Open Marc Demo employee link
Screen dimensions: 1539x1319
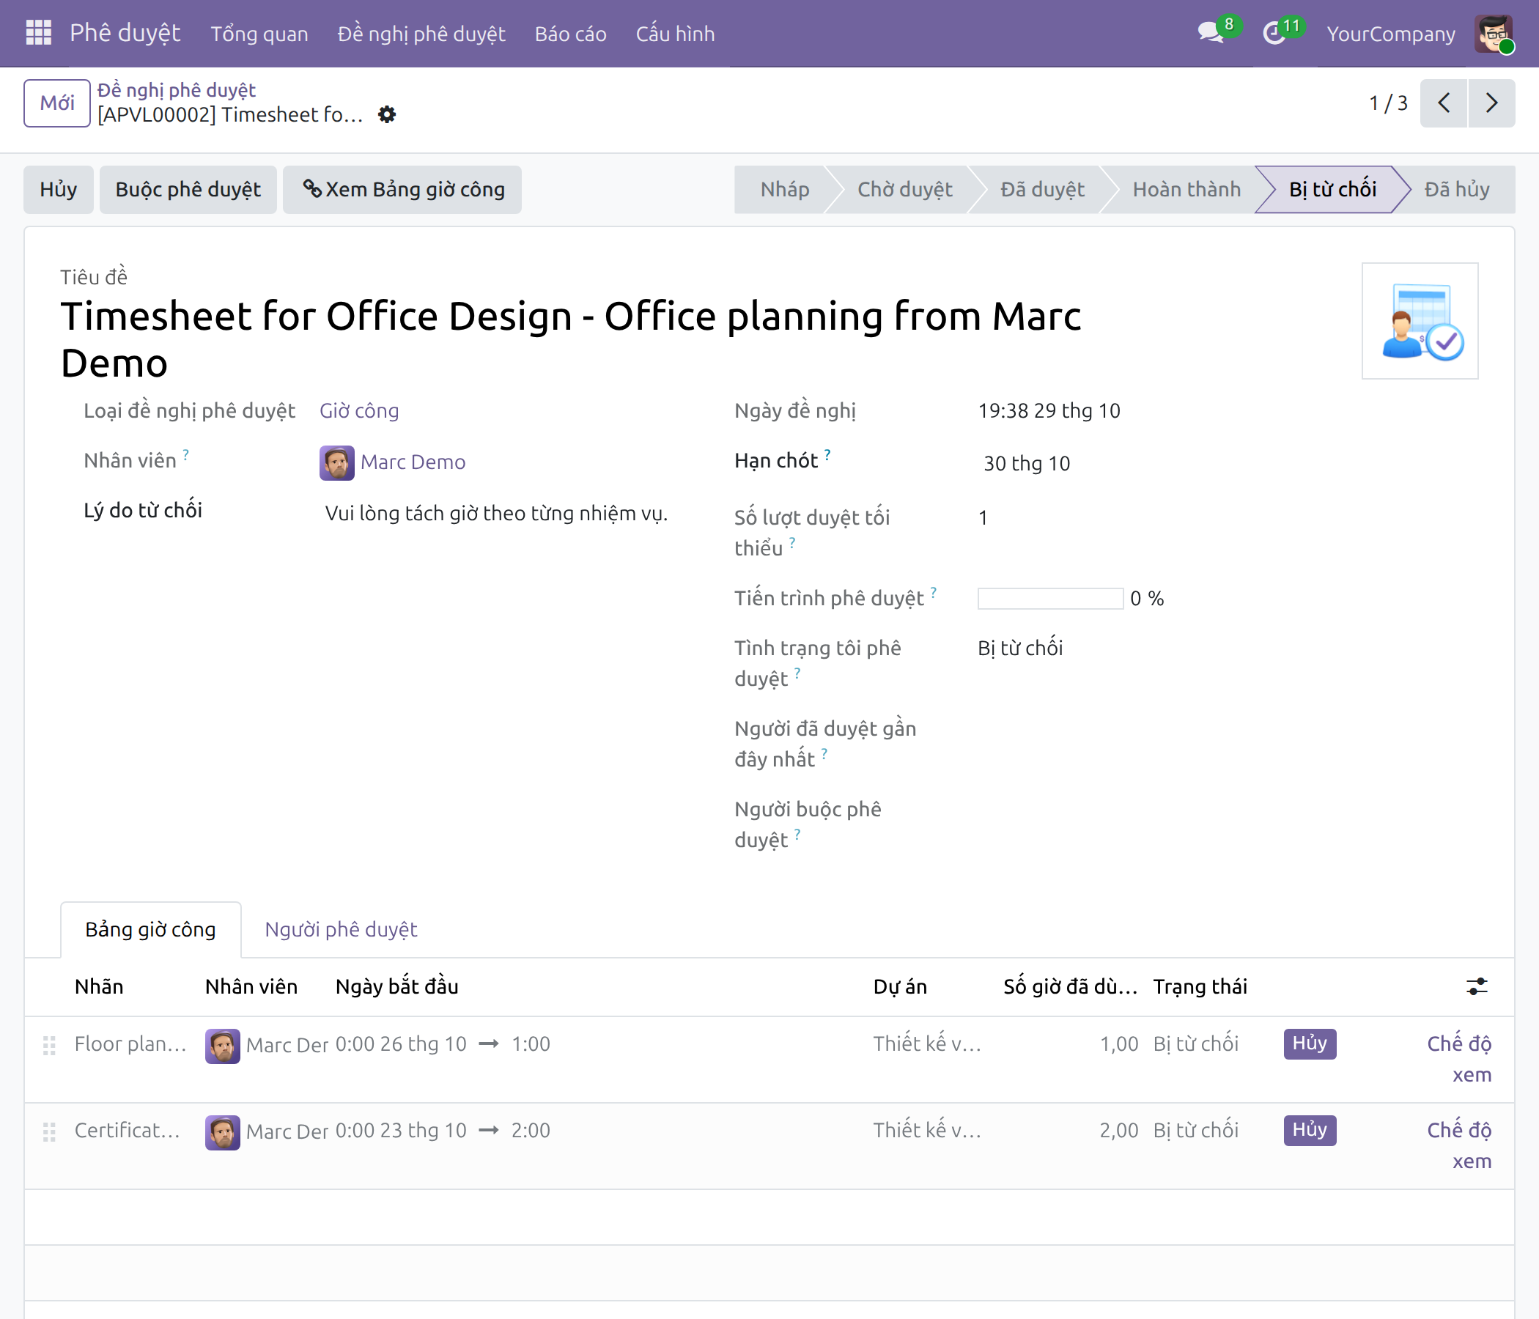tap(413, 462)
